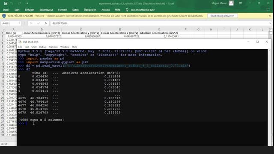Open Ribbon display options icon
This screenshot has height=154, width=274.
click(x=241, y=3)
